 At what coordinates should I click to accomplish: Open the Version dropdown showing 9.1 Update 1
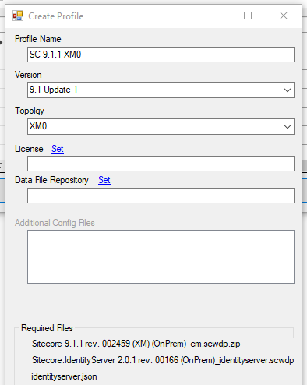click(161, 90)
